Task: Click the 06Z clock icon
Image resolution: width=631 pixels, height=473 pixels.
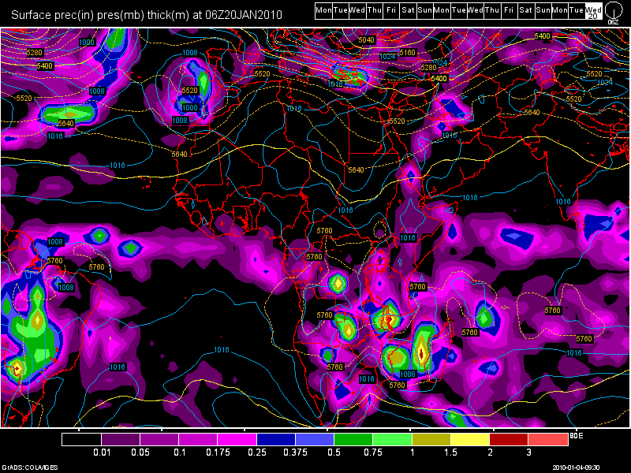Action: [x=613, y=12]
